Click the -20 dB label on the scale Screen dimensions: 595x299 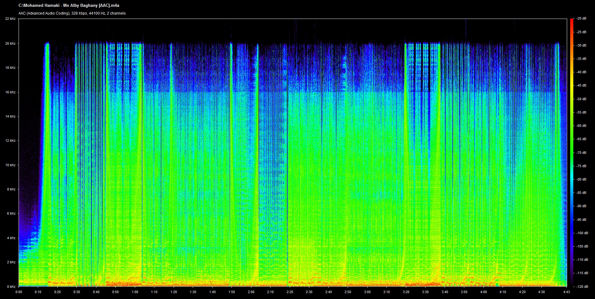[581, 19]
